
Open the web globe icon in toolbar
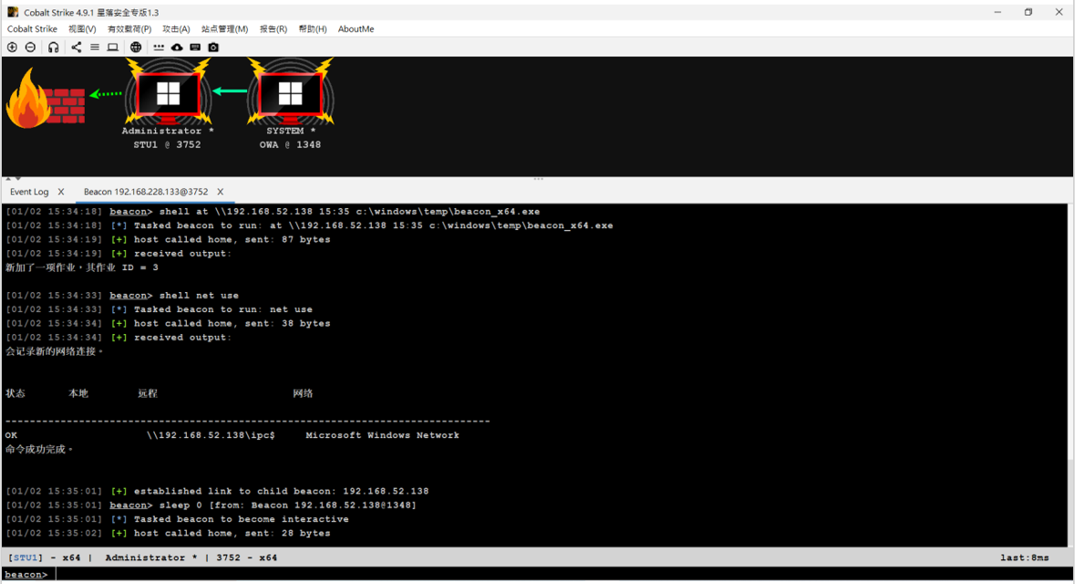(x=136, y=47)
